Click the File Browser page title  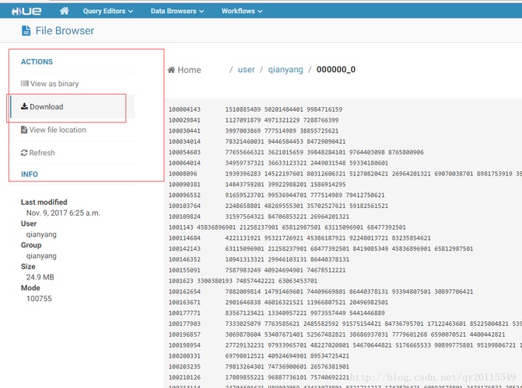coord(65,31)
